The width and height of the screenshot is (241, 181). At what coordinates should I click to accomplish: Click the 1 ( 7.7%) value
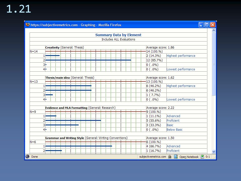[x=153, y=95]
